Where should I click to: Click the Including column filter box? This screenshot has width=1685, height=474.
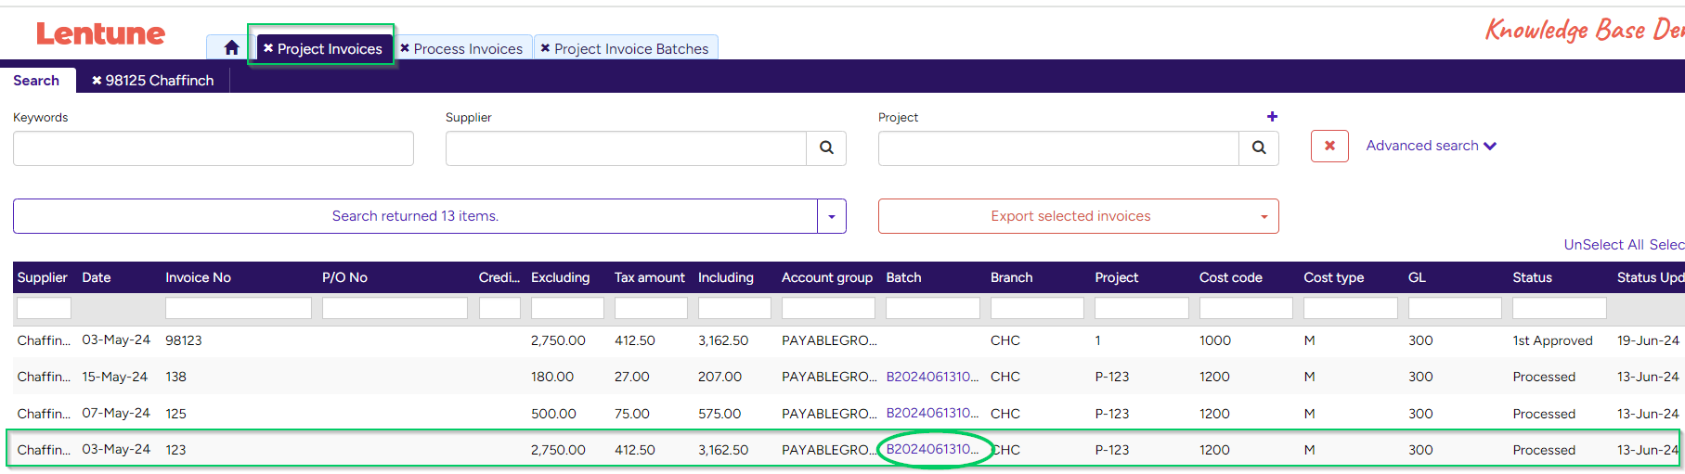[734, 308]
